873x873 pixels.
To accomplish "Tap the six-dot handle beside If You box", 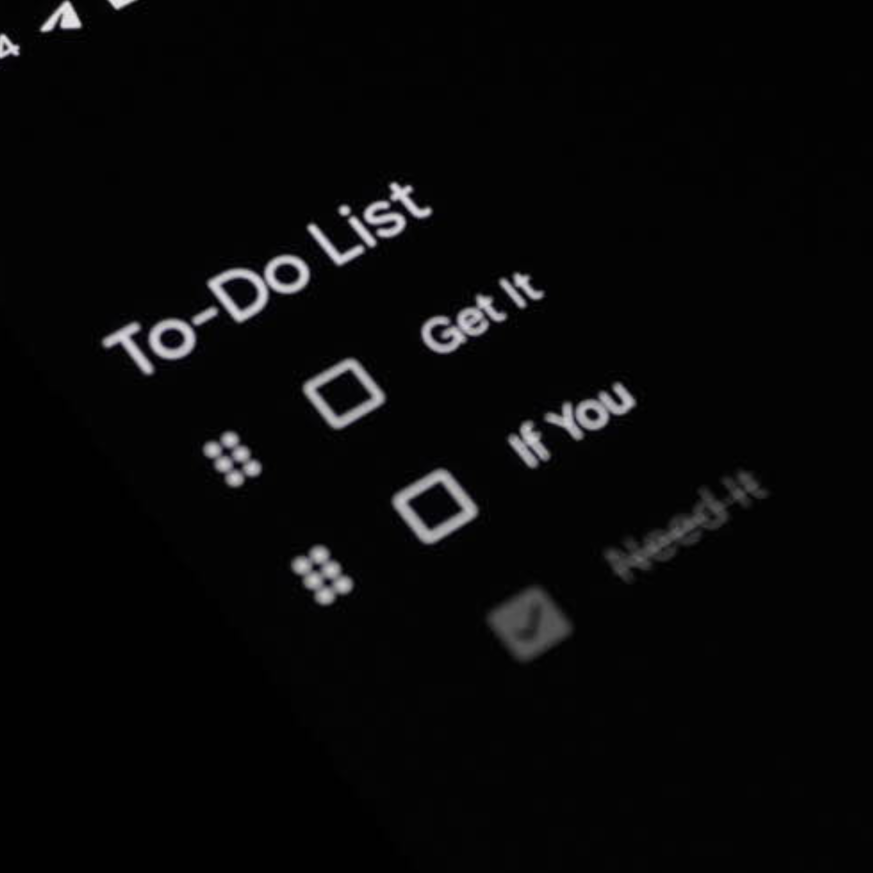I will click(322, 575).
